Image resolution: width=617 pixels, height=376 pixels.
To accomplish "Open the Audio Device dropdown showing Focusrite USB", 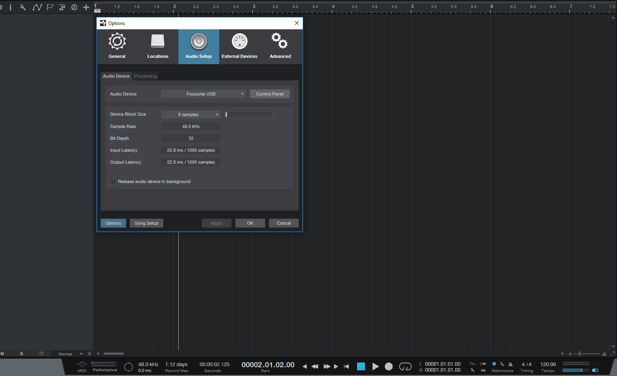I will 204,94.
